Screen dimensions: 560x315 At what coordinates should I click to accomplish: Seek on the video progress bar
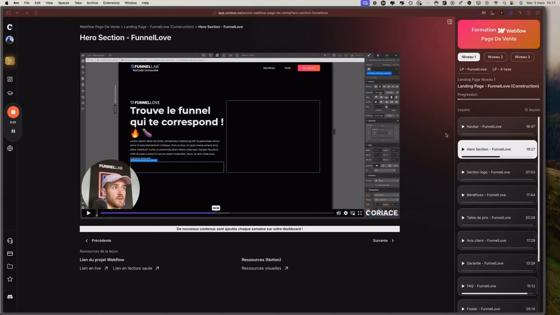tap(217, 213)
